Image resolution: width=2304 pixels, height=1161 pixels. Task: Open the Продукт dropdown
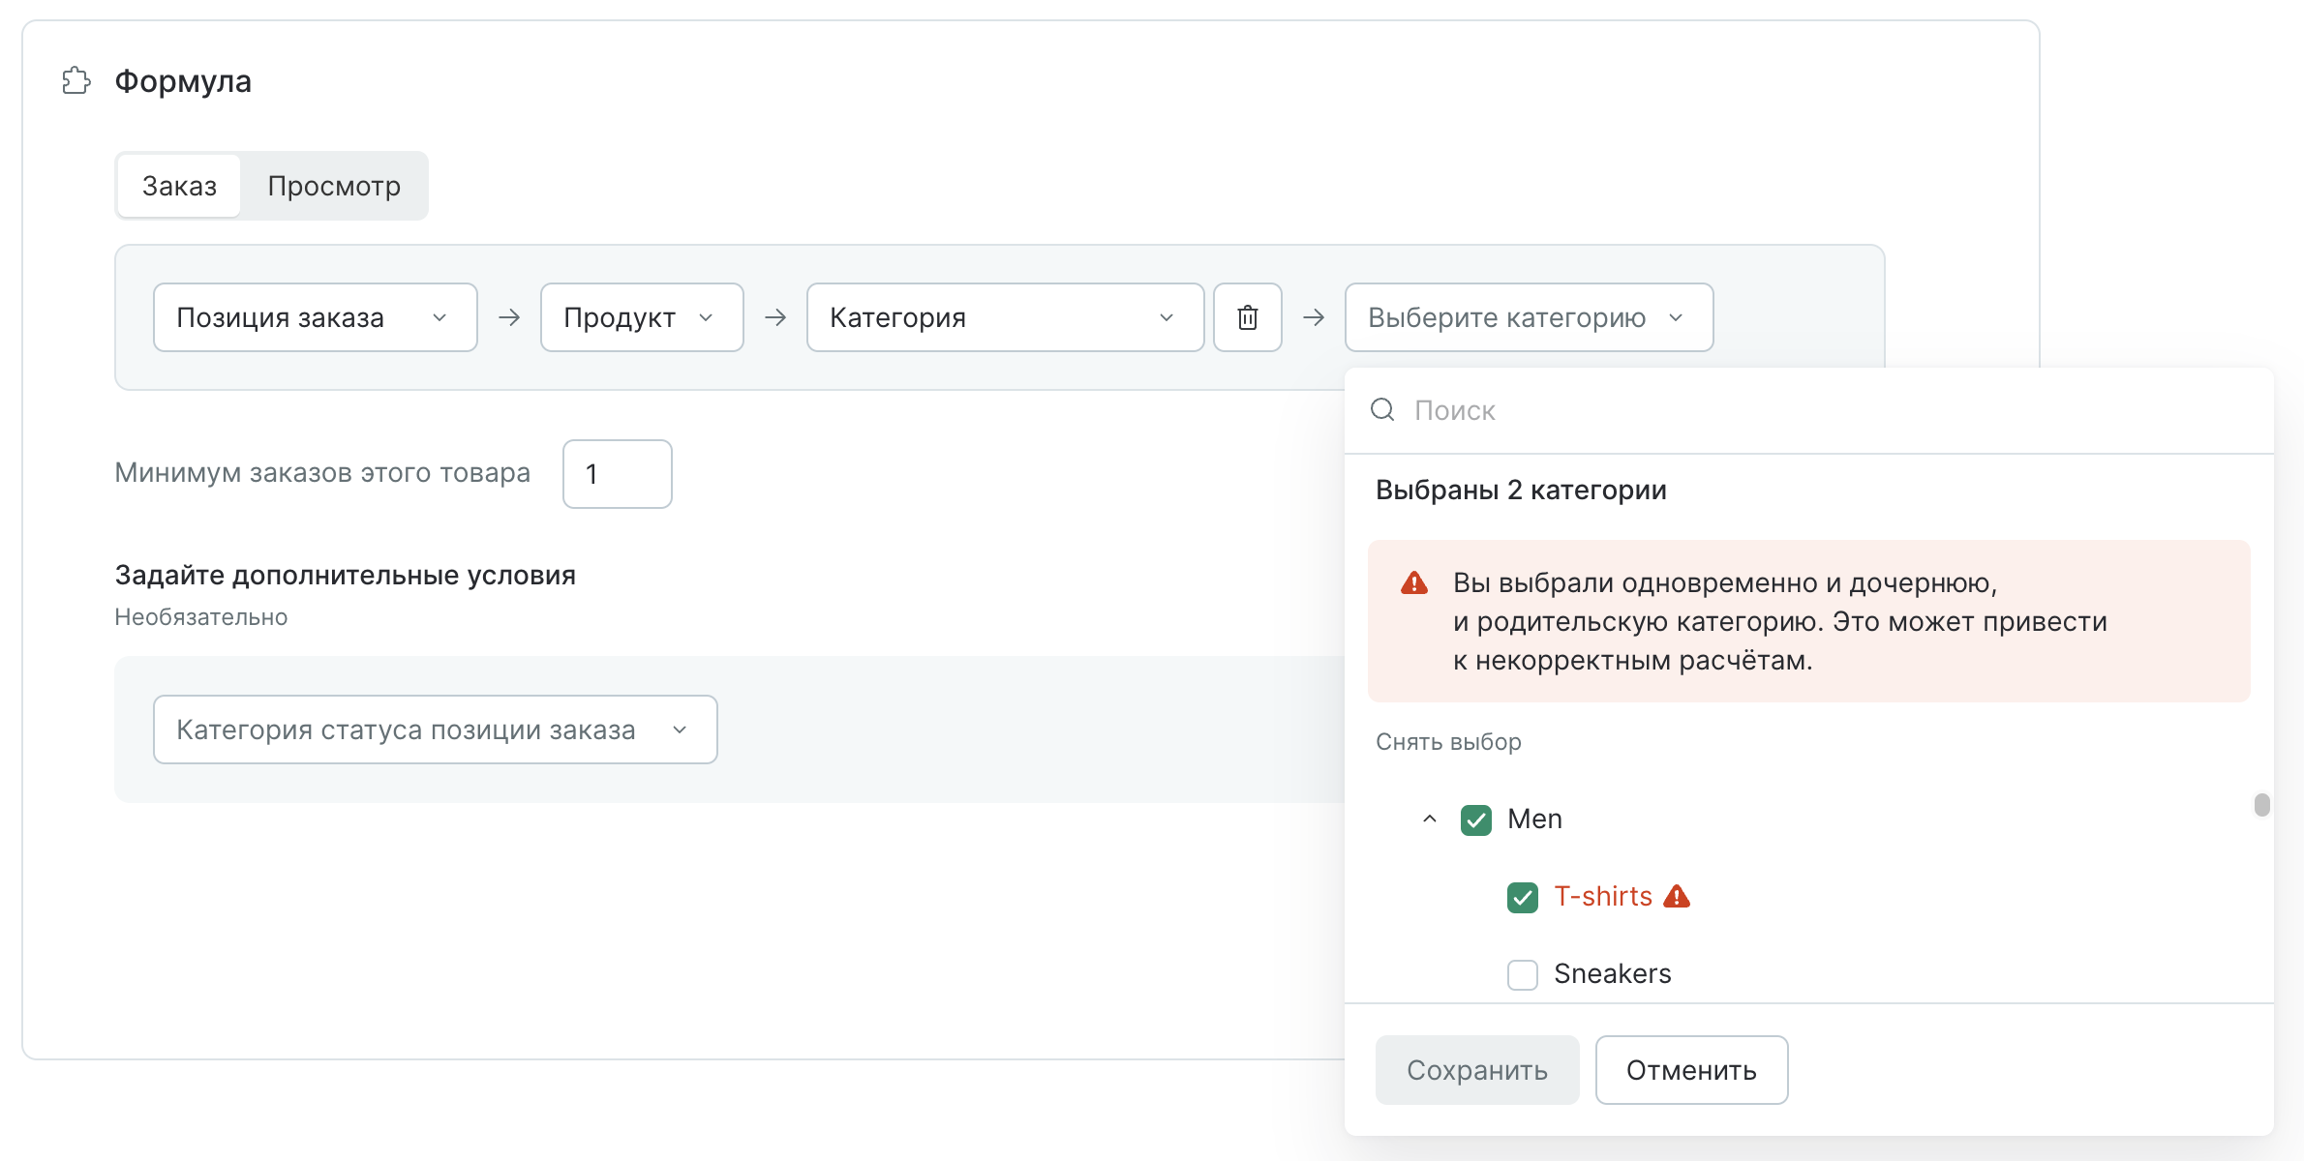pyautogui.click(x=642, y=317)
